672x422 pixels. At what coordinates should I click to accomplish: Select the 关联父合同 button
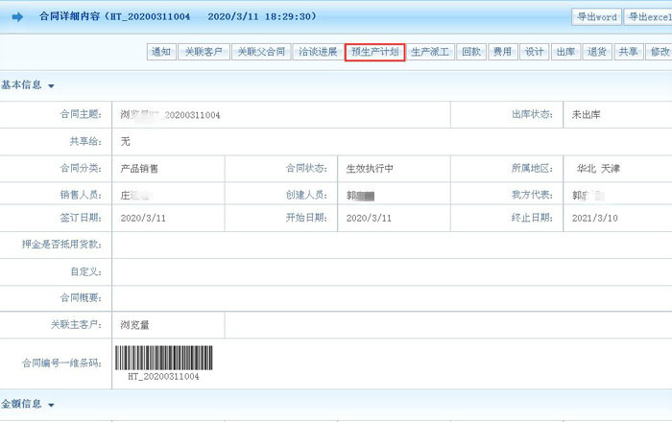(x=261, y=52)
